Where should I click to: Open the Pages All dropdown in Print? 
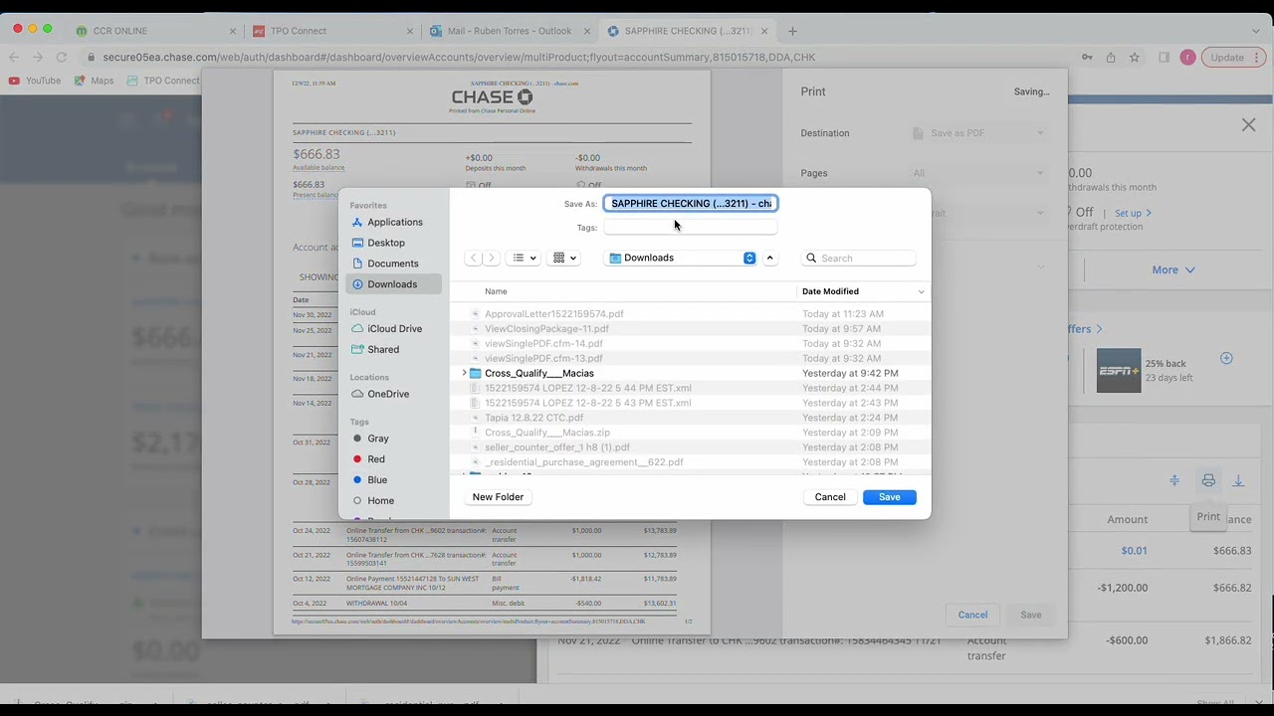point(978,173)
